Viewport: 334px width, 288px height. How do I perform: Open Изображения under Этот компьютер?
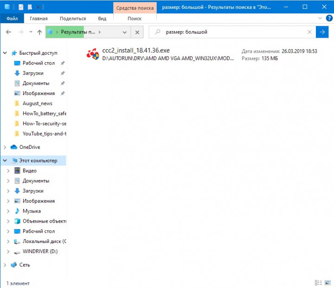coord(39,201)
